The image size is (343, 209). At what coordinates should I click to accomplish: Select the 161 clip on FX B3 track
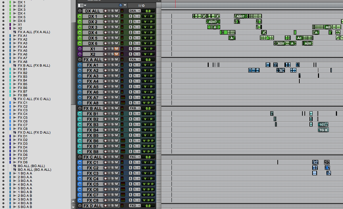coord(323,124)
